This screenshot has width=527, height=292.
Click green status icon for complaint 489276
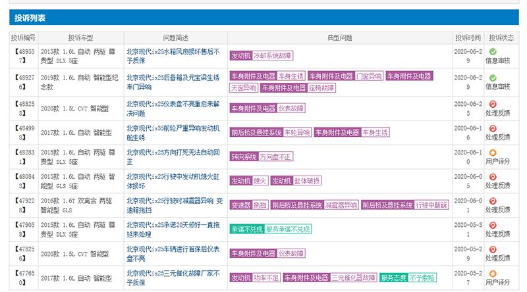(493, 78)
